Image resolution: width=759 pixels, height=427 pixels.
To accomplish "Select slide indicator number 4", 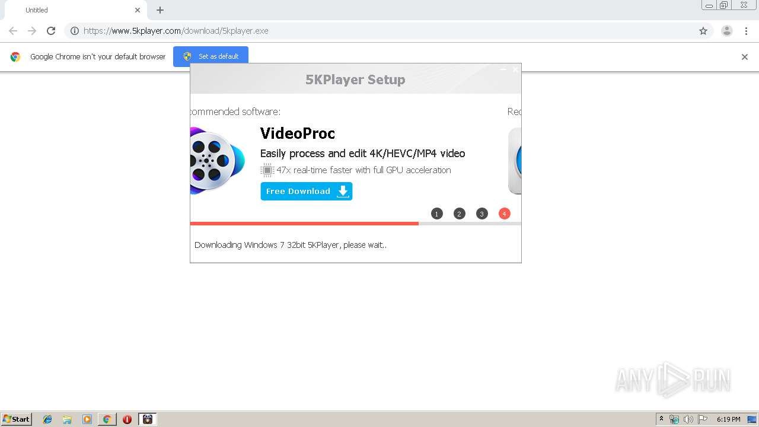I will (505, 213).
